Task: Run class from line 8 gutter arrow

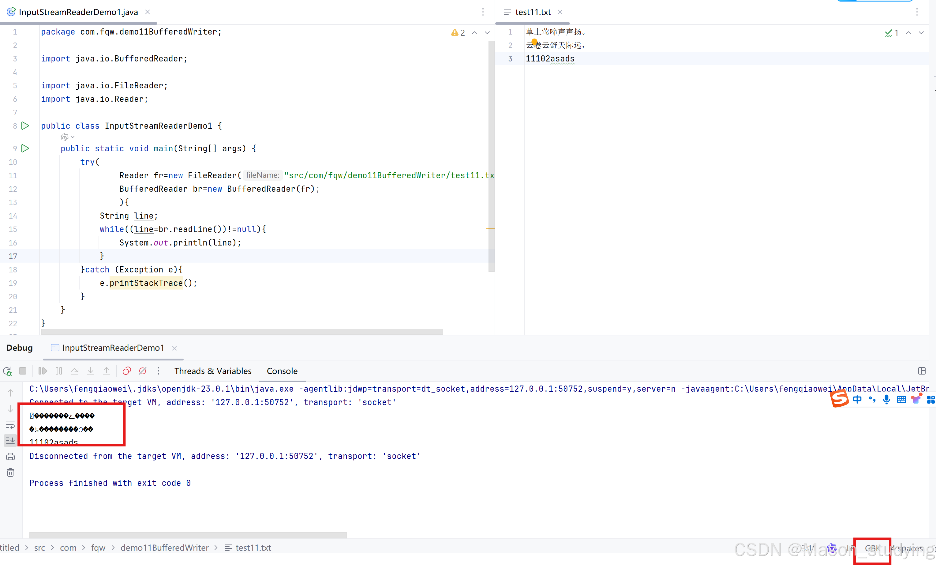Action: pyautogui.click(x=25, y=126)
